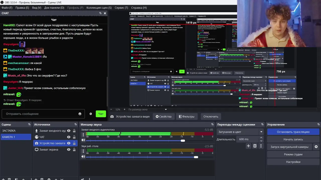Open source Свойства button
Viewport: 321px width, 180px height.
click(164, 116)
